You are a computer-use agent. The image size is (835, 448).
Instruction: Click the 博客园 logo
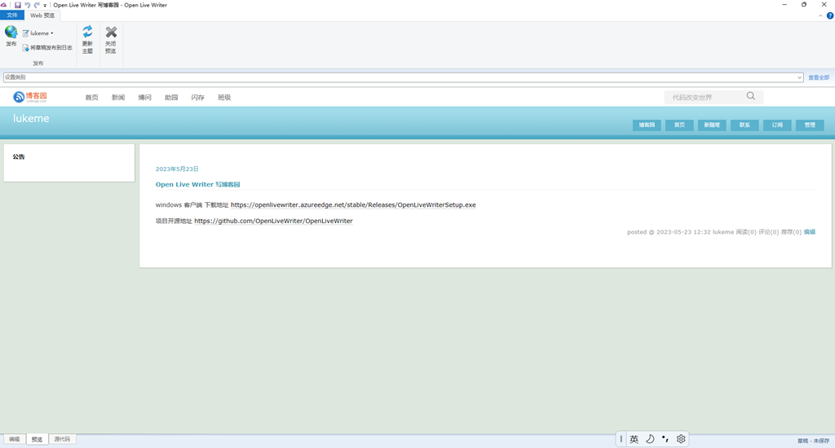coord(30,97)
